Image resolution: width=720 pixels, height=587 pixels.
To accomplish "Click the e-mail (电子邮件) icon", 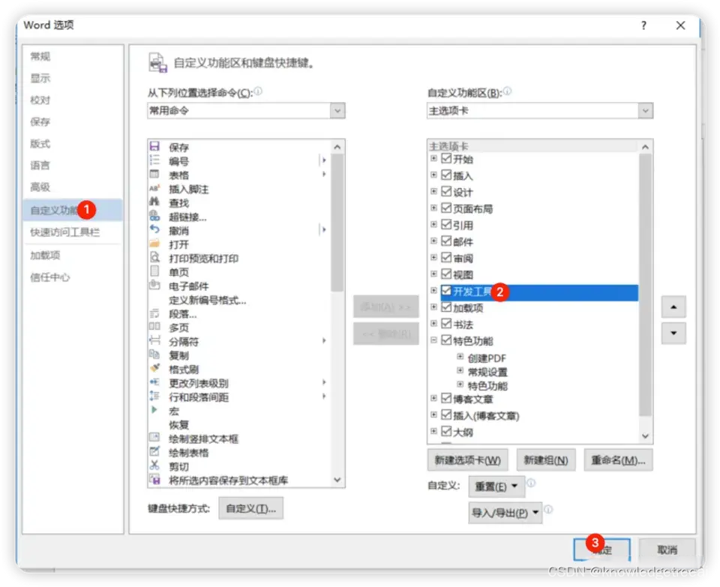I will click(x=154, y=285).
